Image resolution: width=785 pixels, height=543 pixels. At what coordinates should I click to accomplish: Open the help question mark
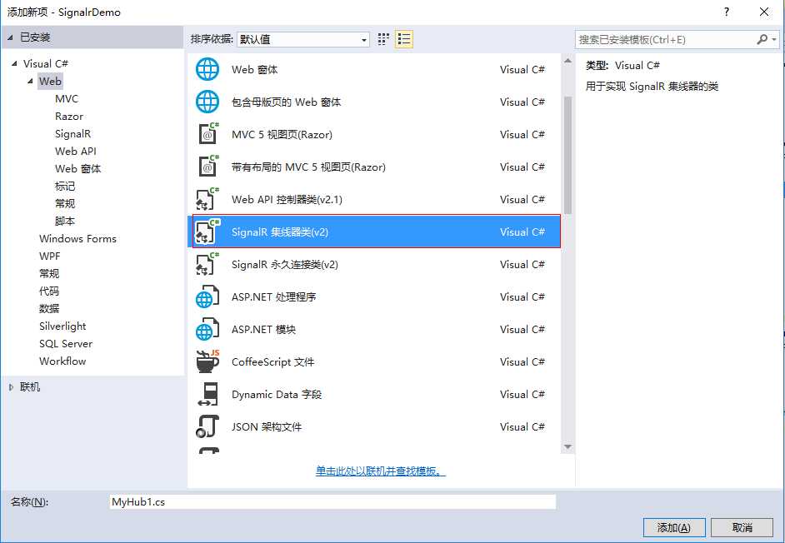pyautogui.click(x=727, y=12)
